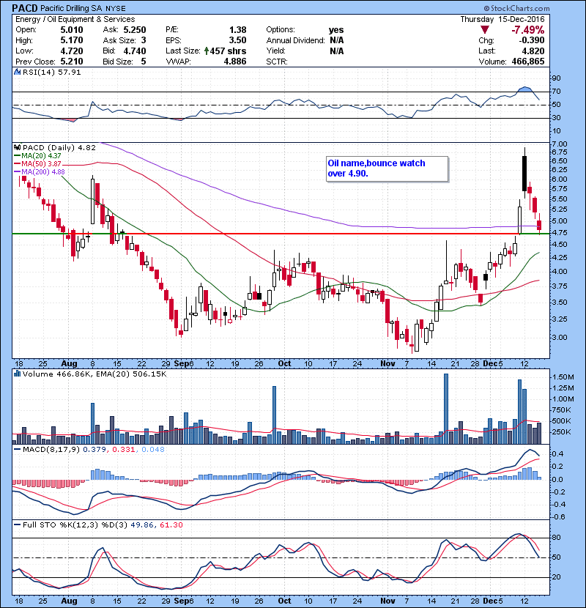The width and height of the screenshot is (586, 608).
Task: Click the P/E value 1.38
Action: point(238,30)
